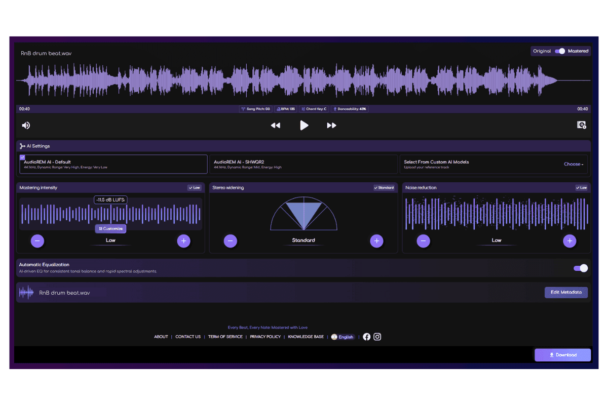The width and height of the screenshot is (608, 405).
Task: Click the main waveform to seek
Action: pyautogui.click(x=304, y=80)
